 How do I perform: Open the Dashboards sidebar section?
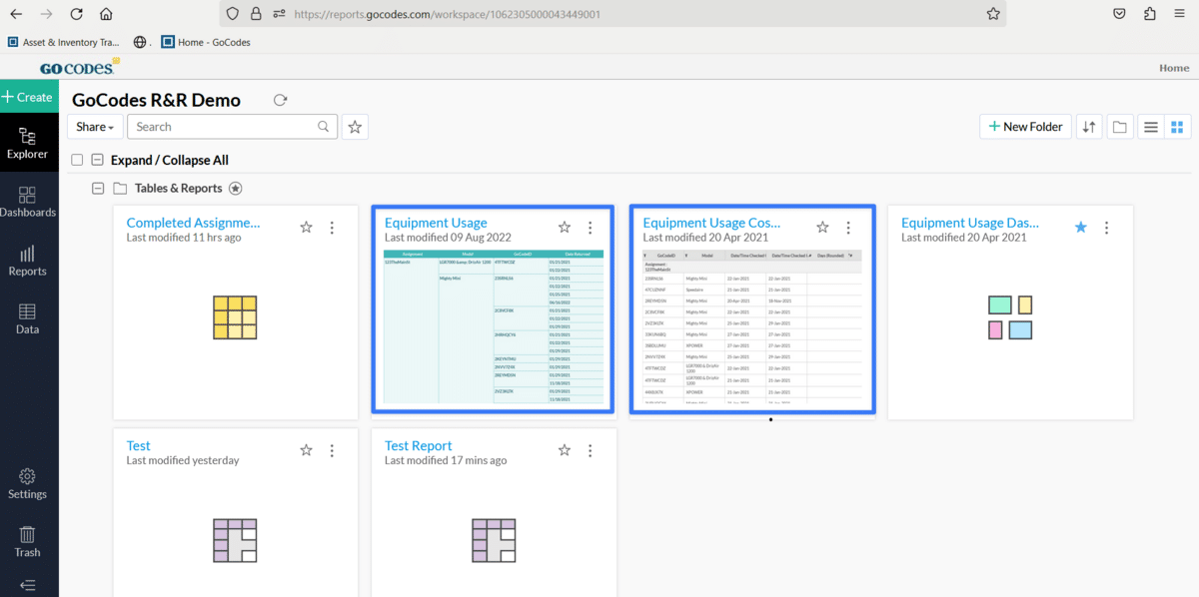tap(28, 202)
